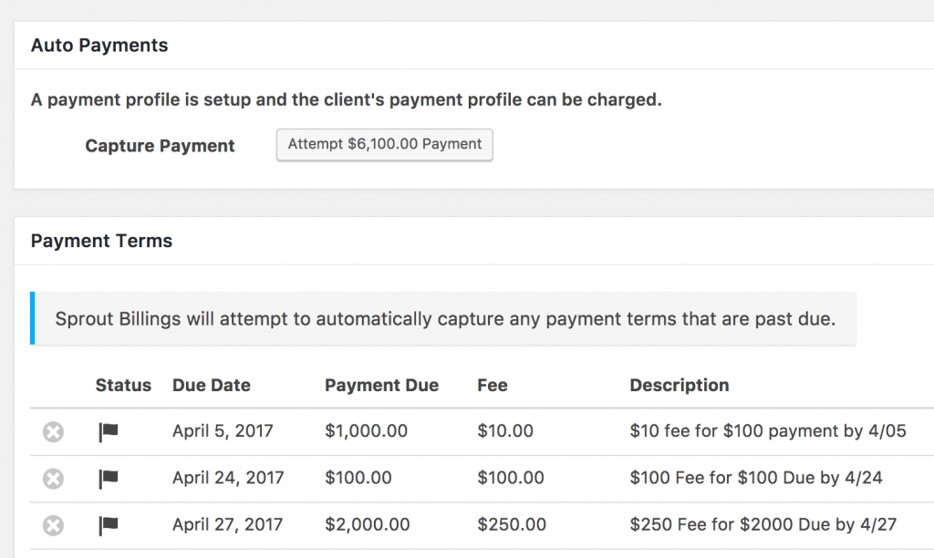The image size is (934, 558).
Task: Click the status flag for April 24 term
Action: [x=109, y=478]
